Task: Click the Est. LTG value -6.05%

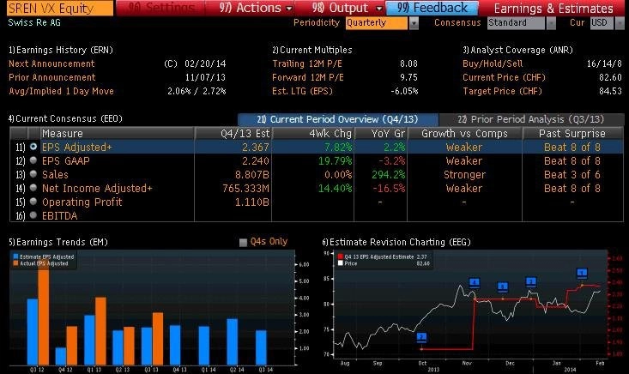Action: coord(404,92)
